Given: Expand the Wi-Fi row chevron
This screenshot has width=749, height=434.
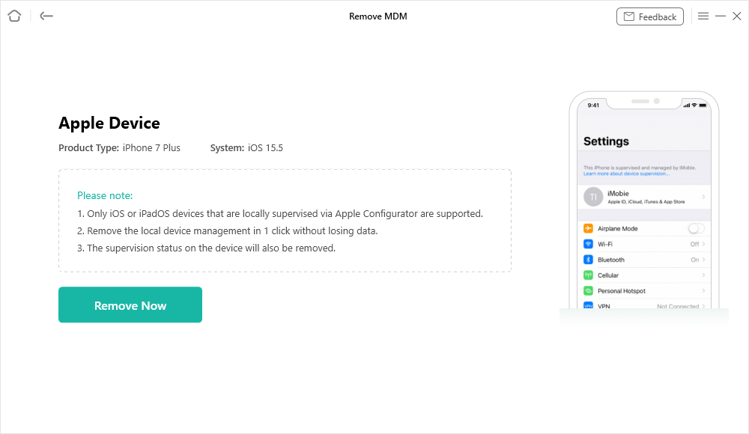Looking at the screenshot, I should pos(704,244).
